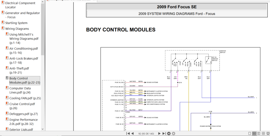Open Using Mitchell1's Wiring Diagrams.pdf bookmark

24,39
